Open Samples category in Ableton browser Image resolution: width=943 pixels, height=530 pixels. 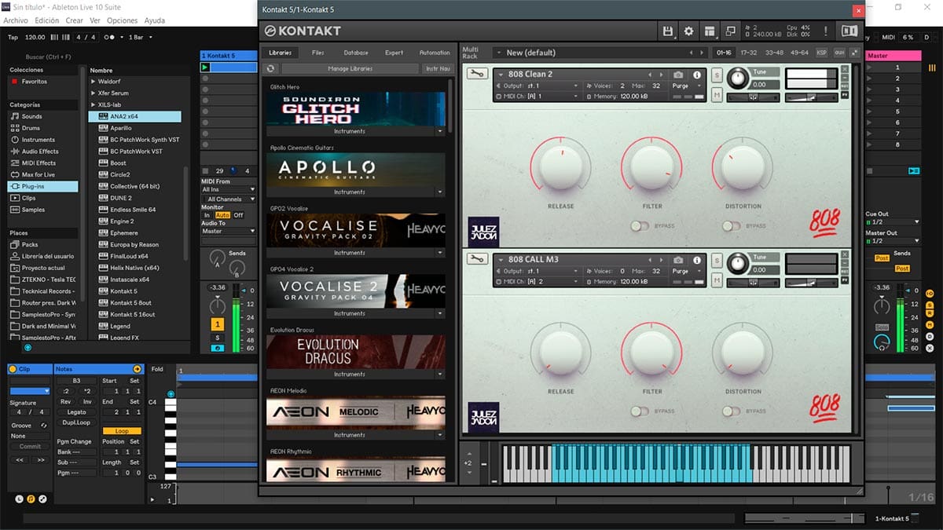pyautogui.click(x=33, y=210)
